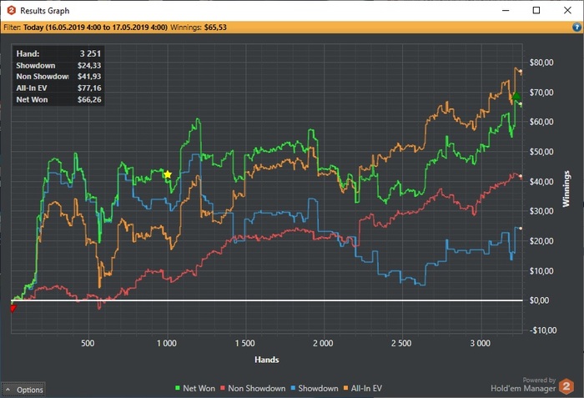
Task: Click the red Non Showdown color swatch
Action: point(223,388)
